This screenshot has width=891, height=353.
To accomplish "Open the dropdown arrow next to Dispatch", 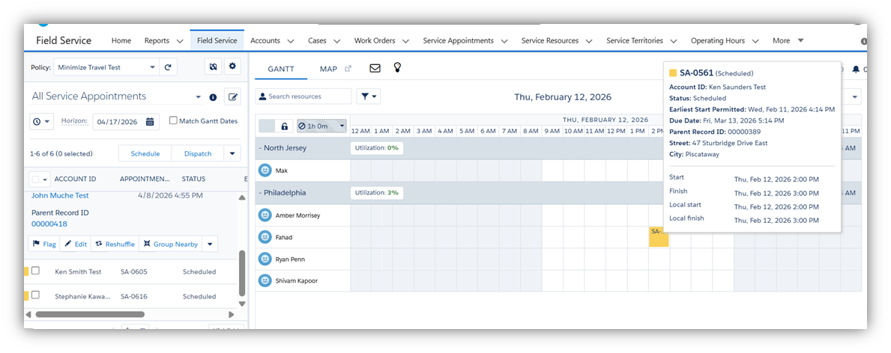I will click(x=232, y=153).
